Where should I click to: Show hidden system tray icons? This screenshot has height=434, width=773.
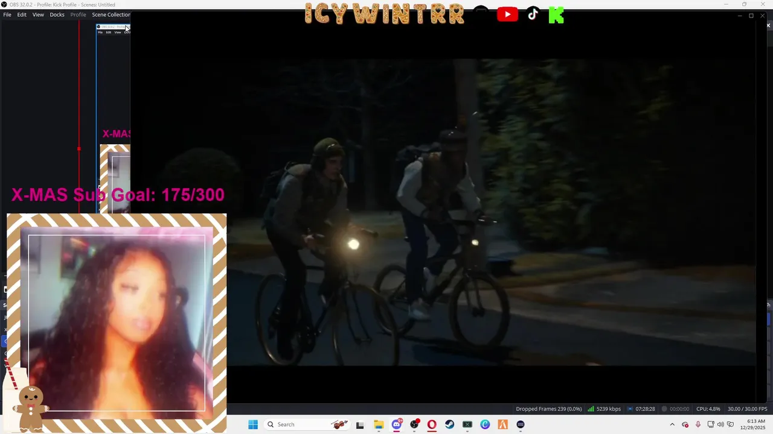[x=672, y=424]
